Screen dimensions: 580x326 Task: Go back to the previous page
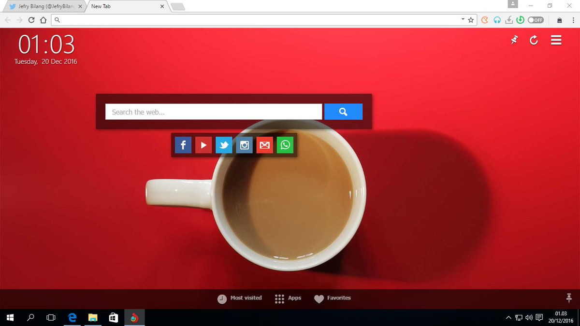[8, 20]
